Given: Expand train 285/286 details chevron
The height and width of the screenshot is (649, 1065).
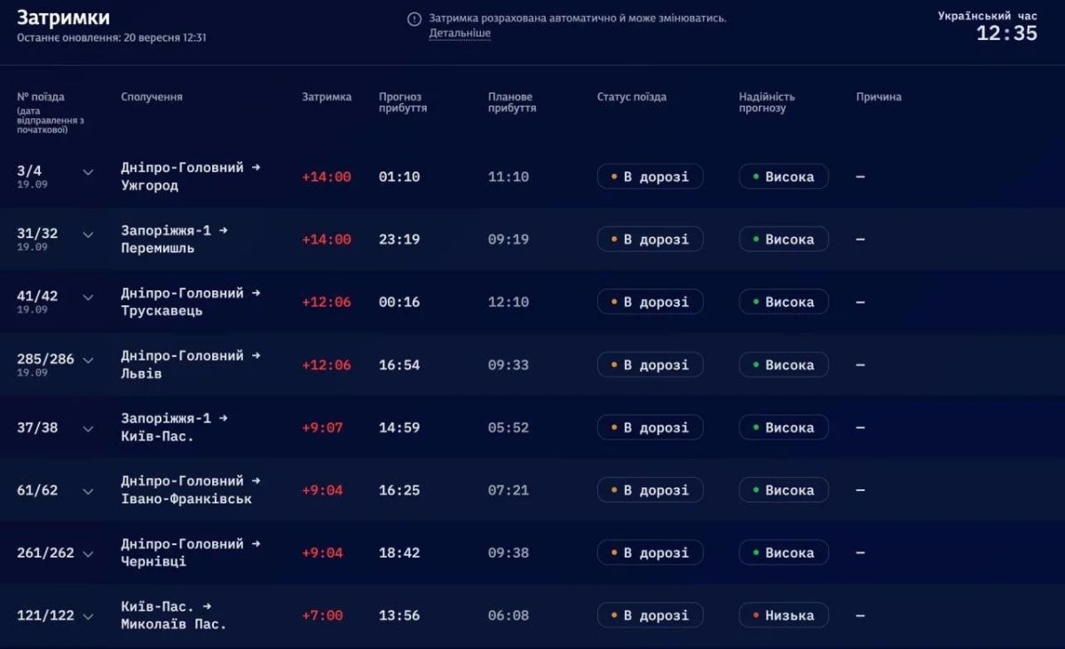Looking at the screenshot, I should (x=88, y=360).
